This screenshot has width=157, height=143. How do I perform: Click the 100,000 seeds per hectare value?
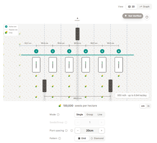(68, 106)
